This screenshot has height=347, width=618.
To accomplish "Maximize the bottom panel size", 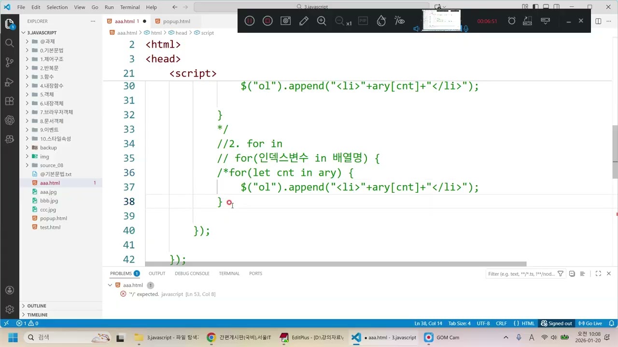I will [x=598, y=274].
